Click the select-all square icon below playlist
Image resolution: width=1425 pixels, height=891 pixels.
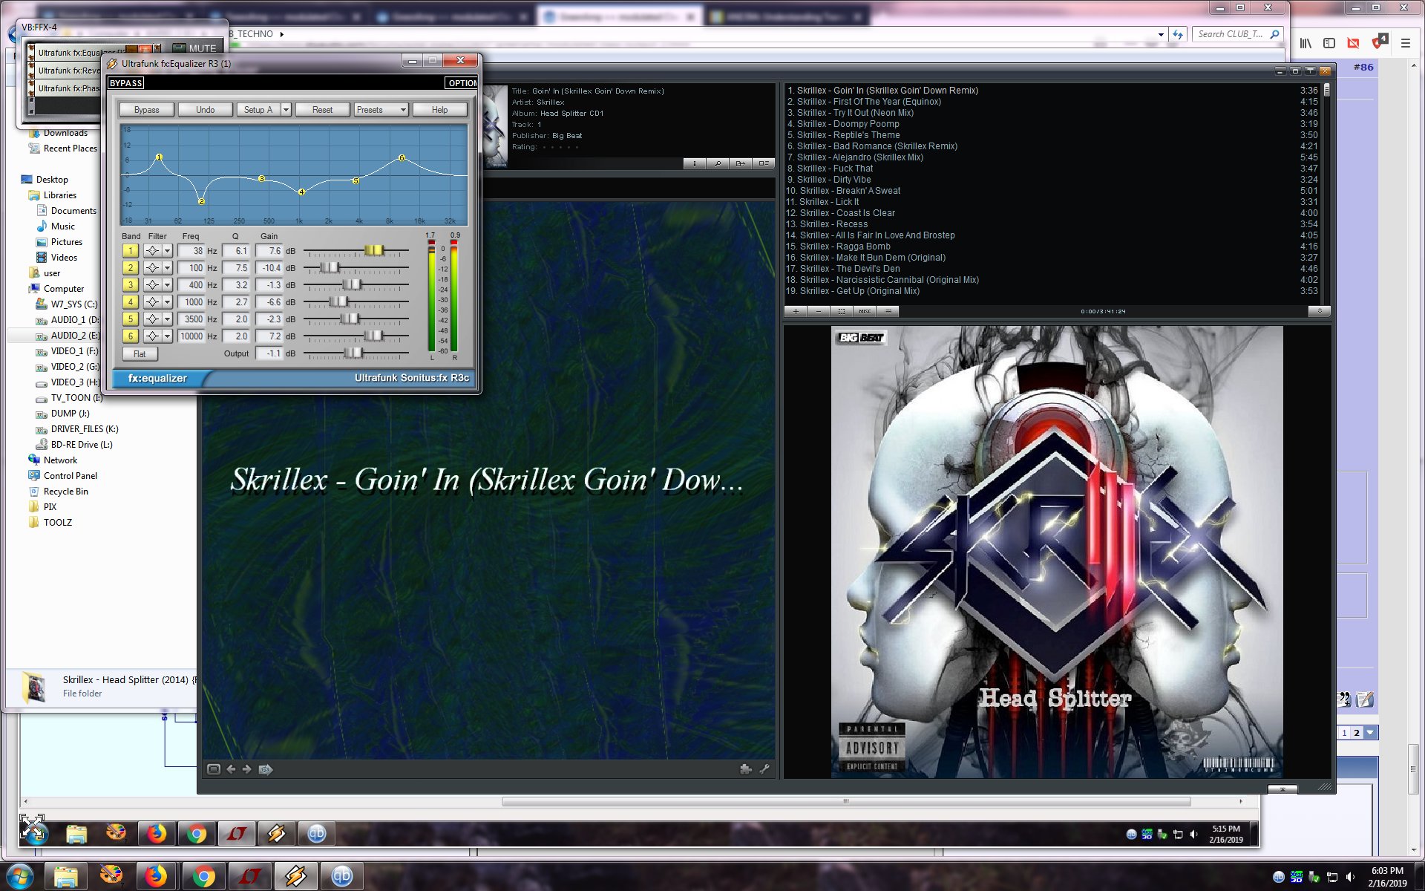(x=842, y=312)
